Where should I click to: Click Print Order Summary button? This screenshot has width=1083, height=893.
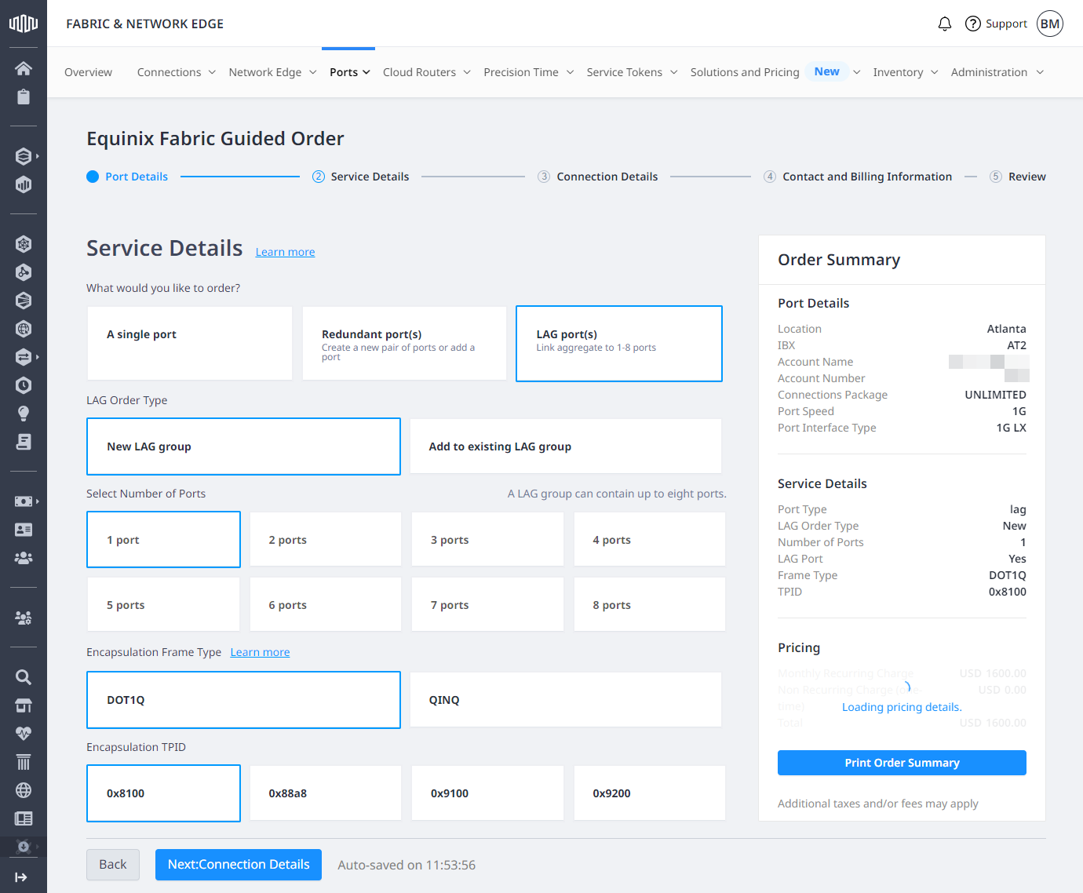(x=902, y=763)
